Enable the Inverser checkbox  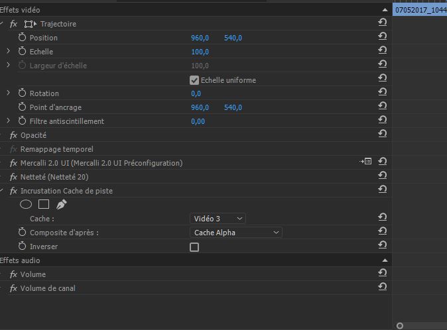(x=194, y=247)
